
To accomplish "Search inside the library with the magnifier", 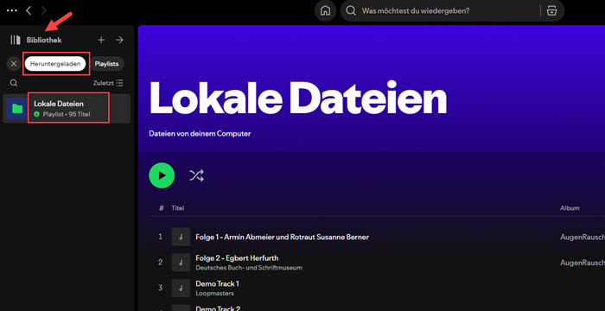I will pos(14,83).
